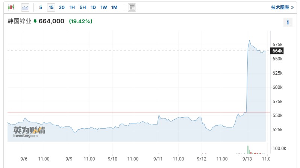Click the tall green volume bar
The width and height of the screenshot is (300, 168).
(248, 149)
